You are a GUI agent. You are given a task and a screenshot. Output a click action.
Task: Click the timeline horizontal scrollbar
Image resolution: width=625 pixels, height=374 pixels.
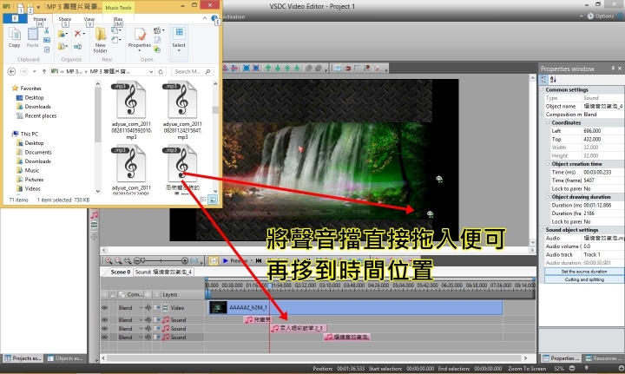(314, 358)
